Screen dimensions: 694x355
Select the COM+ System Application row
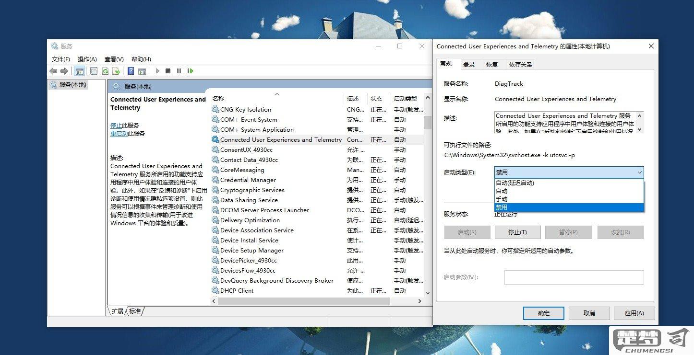pos(317,129)
